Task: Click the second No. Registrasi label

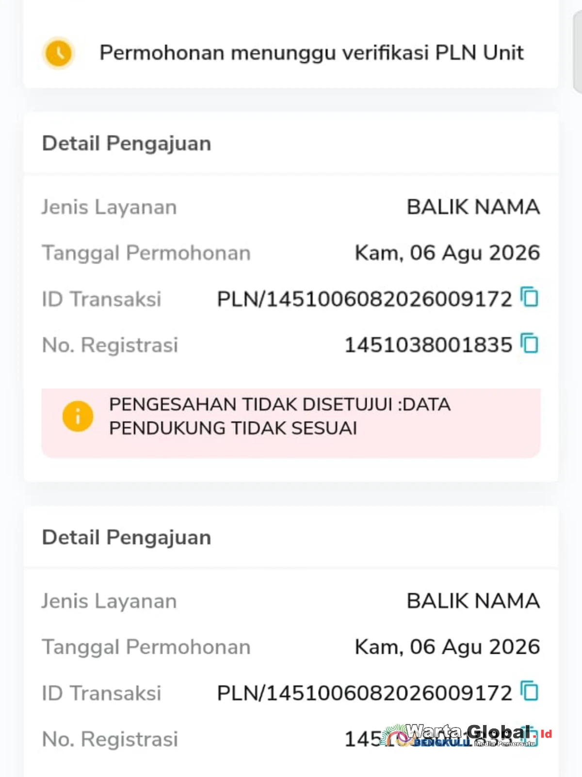Action: pyautogui.click(x=110, y=739)
